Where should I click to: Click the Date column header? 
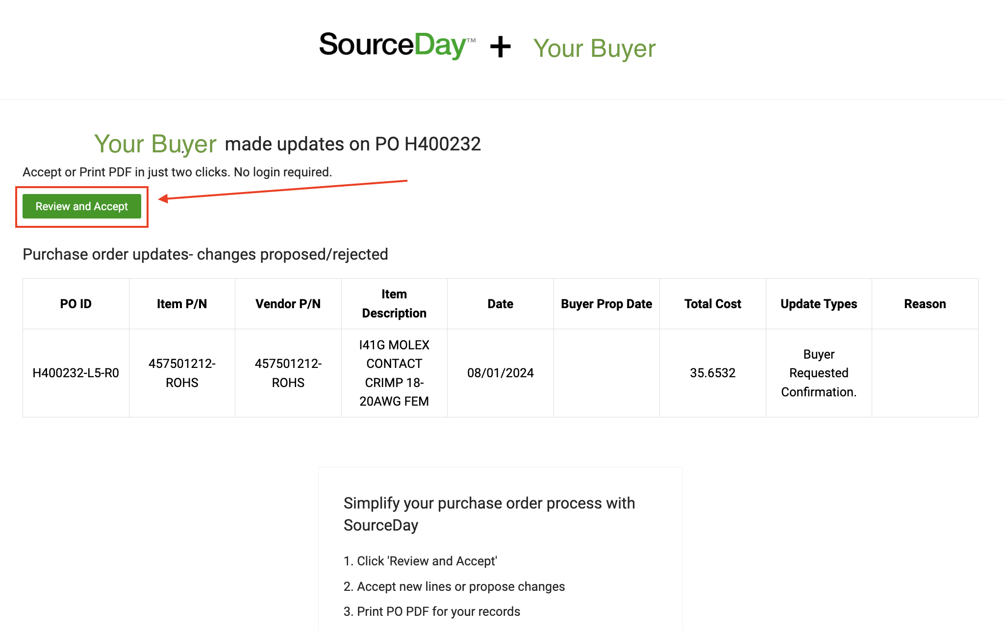pyautogui.click(x=501, y=304)
